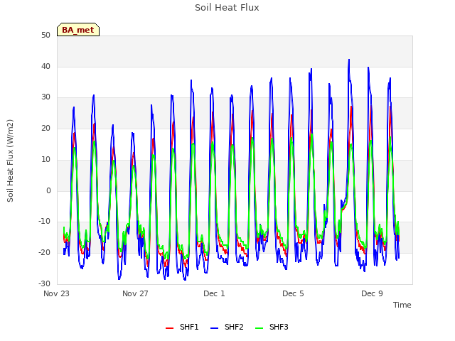Click the Soil Heat Flux (W/m2) y-axis title
Viewport: 455px width, 341px height.
(10, 161)
